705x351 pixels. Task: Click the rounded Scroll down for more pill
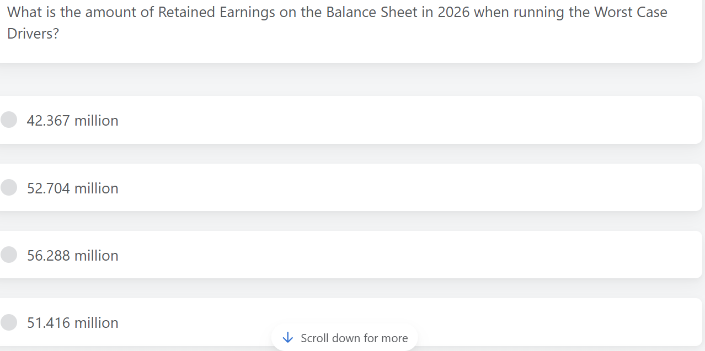[344, 338]
